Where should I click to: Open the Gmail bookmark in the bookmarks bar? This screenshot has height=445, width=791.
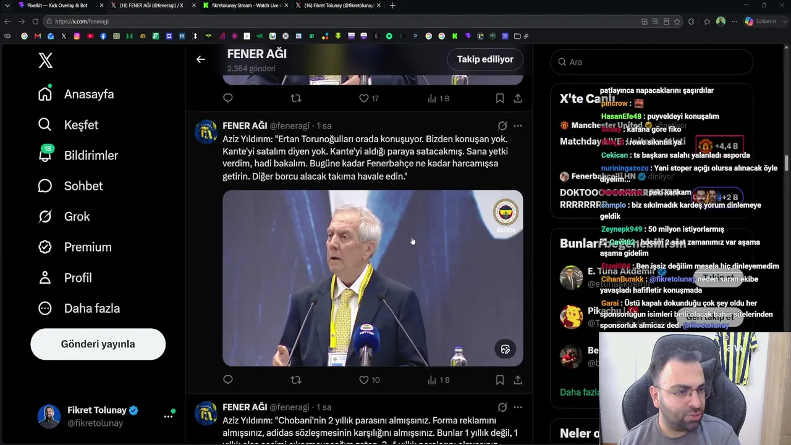point(38,36)
